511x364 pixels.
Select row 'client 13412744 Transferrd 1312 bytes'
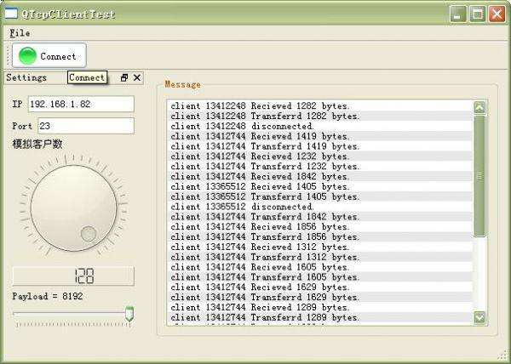click(319, 258)
